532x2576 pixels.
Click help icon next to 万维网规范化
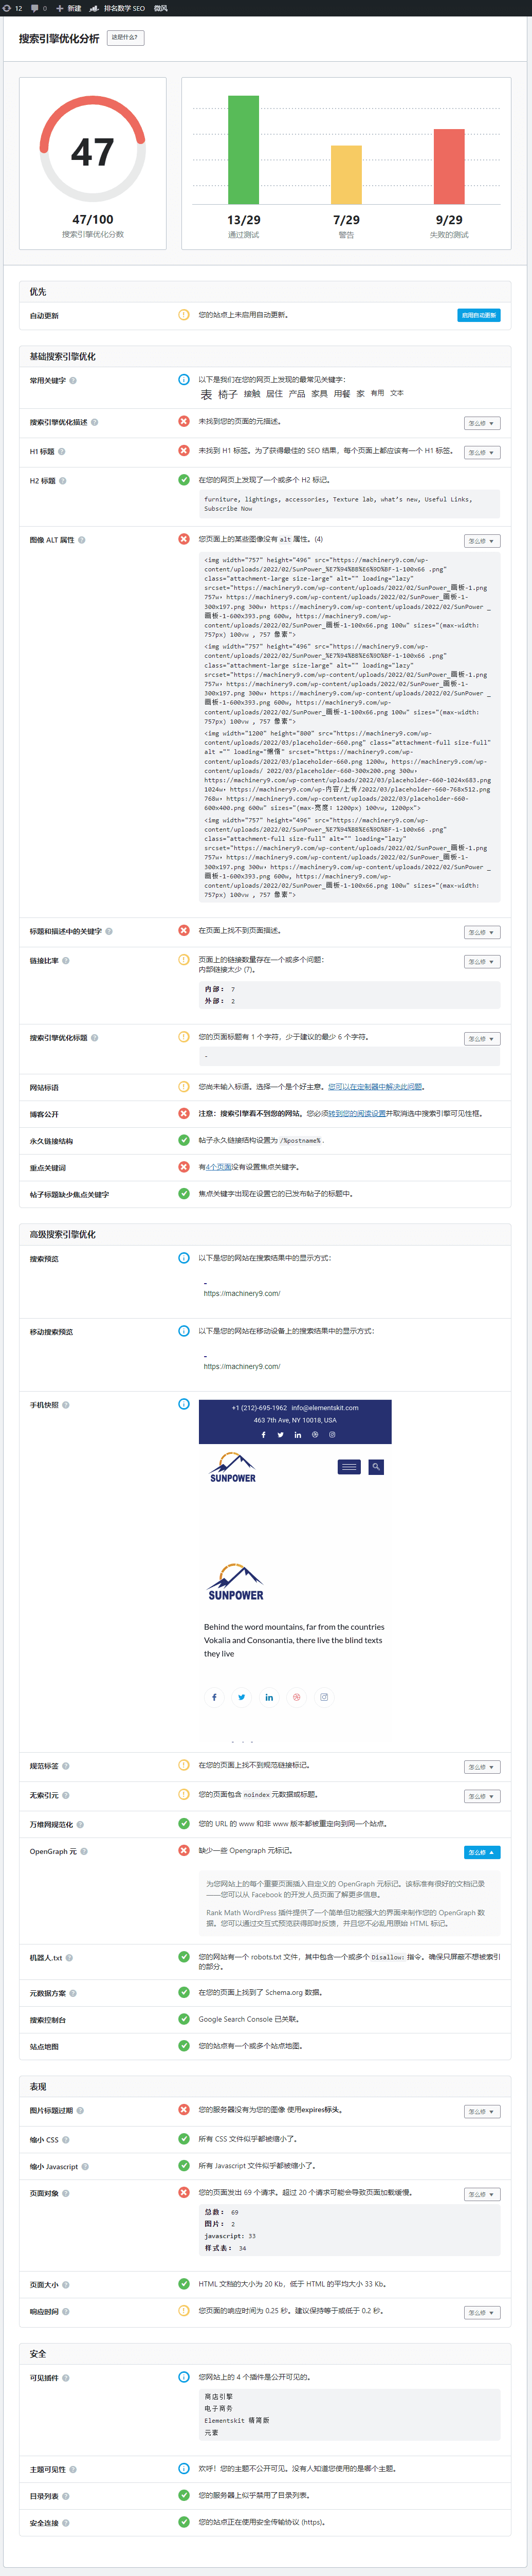pos(80,1824)
